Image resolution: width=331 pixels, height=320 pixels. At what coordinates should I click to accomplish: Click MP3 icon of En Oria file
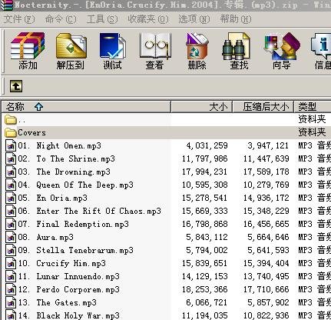coord(11,198)
